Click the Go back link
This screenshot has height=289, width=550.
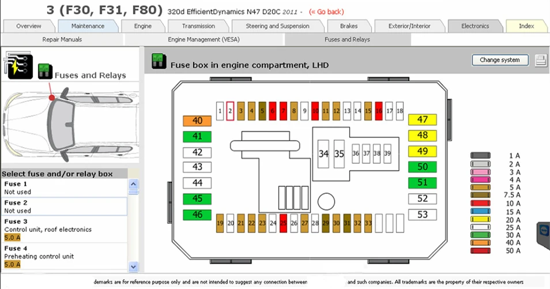click(x=326, y=12)
